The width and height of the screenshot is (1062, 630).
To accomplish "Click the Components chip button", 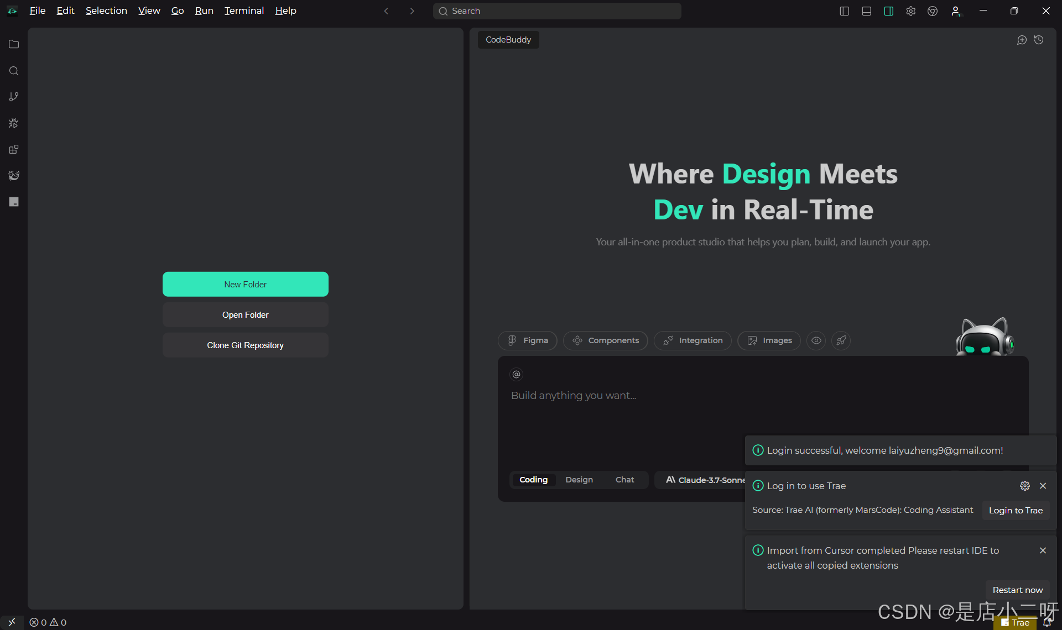I will coord(605,340).
